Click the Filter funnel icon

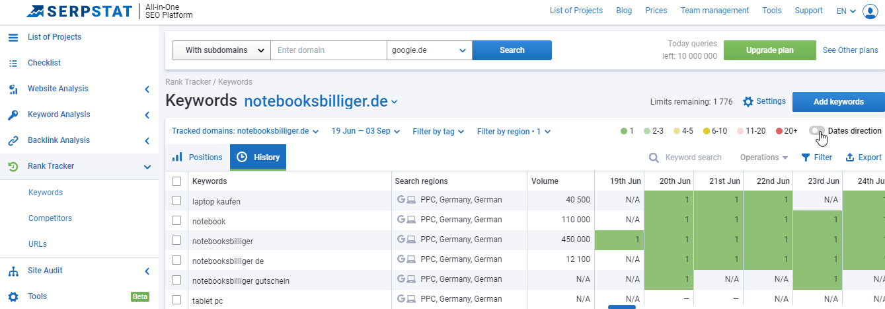[806, 157]
